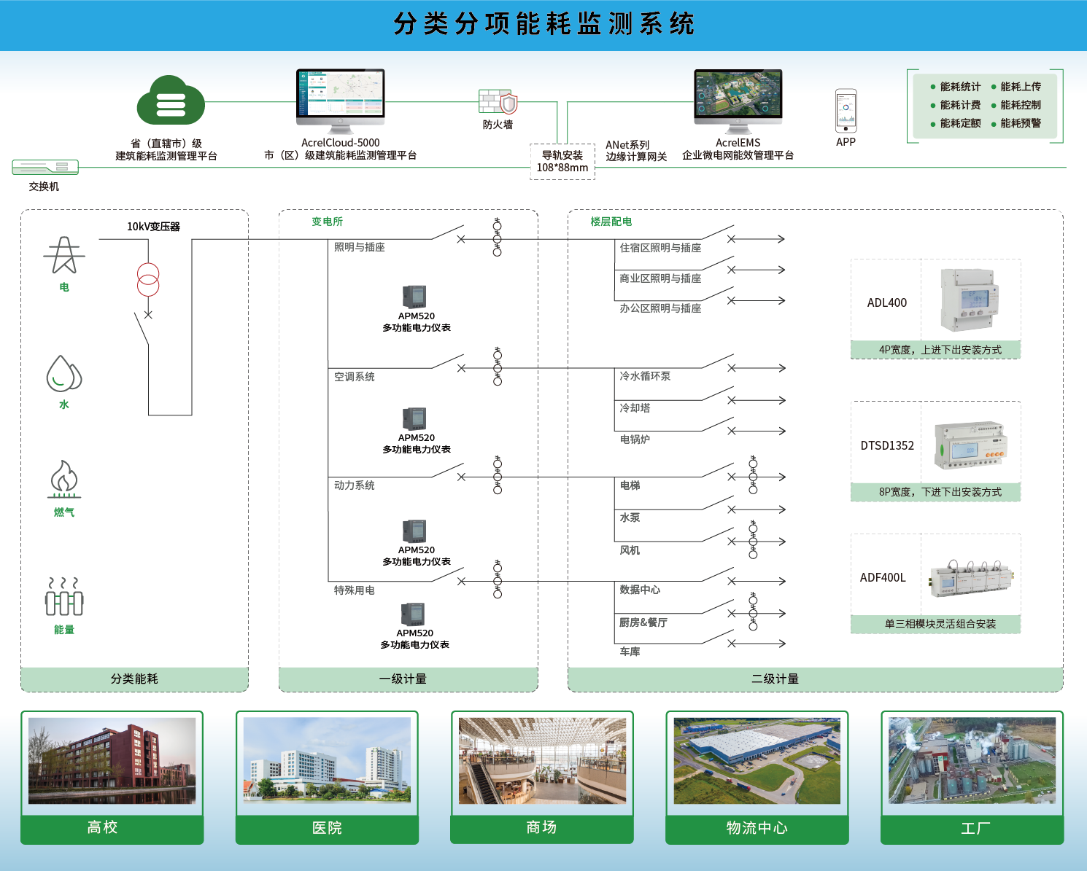
Task: Choose the 能耗预警 bullet item
Action: (1020, 123)
